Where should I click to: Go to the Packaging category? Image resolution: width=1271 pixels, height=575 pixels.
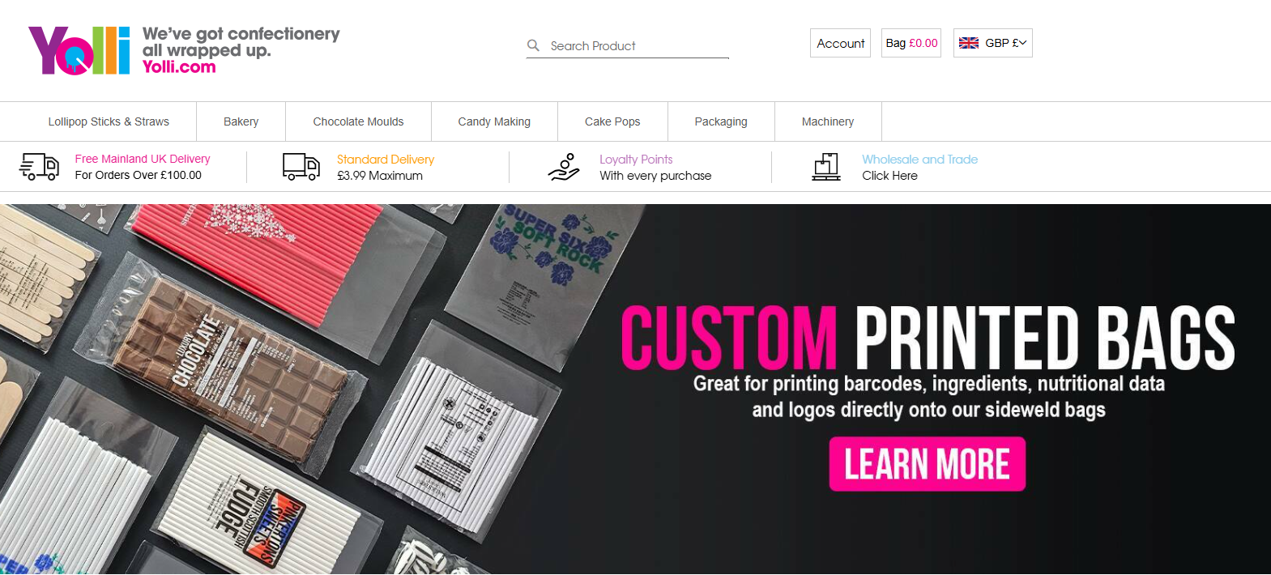point(721,121)
